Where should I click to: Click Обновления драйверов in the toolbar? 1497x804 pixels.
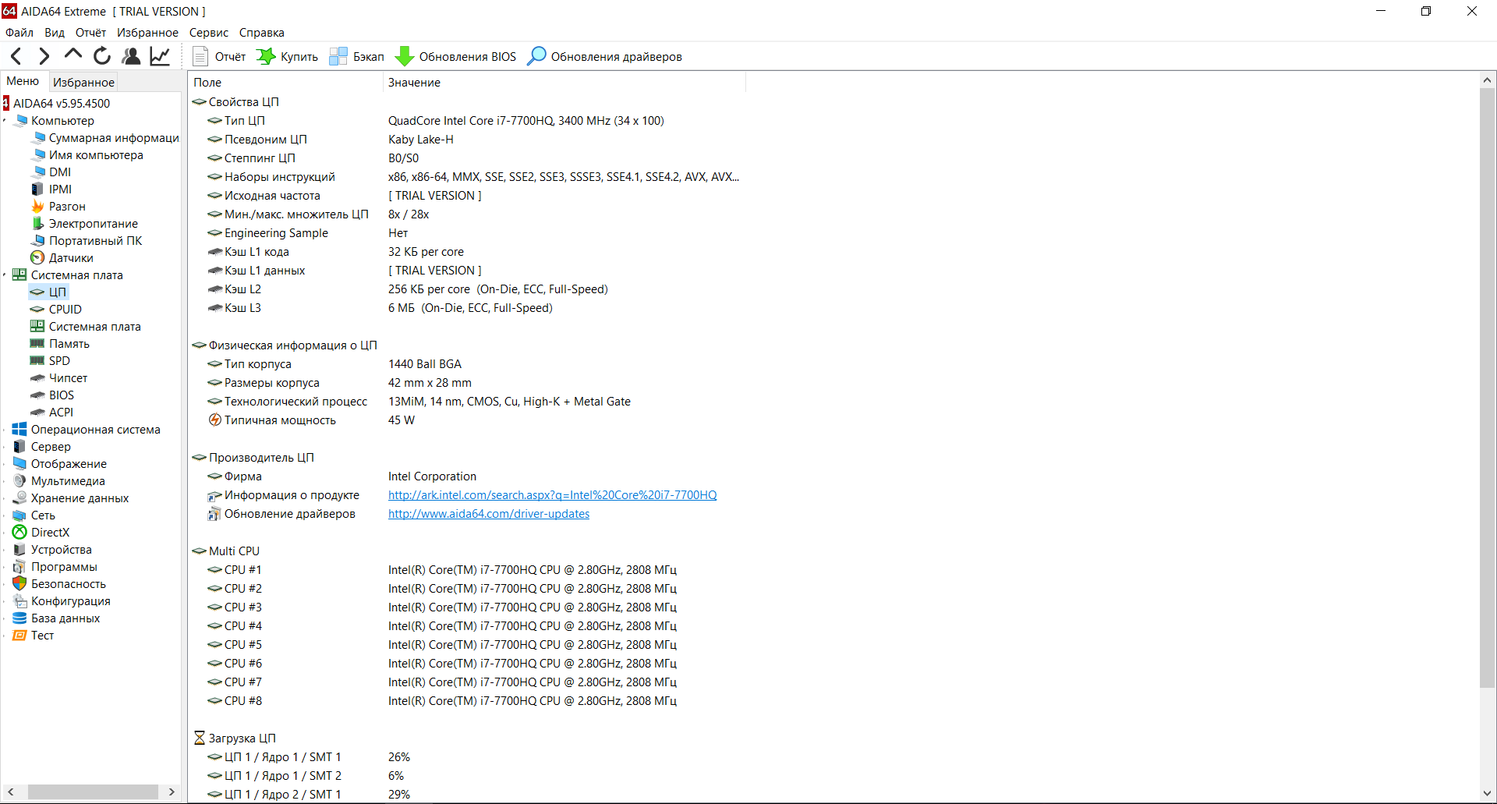click(x=605, y=56)
